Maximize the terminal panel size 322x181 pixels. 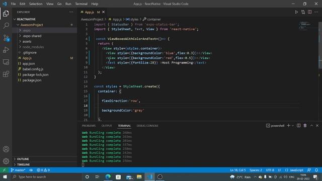311,126
